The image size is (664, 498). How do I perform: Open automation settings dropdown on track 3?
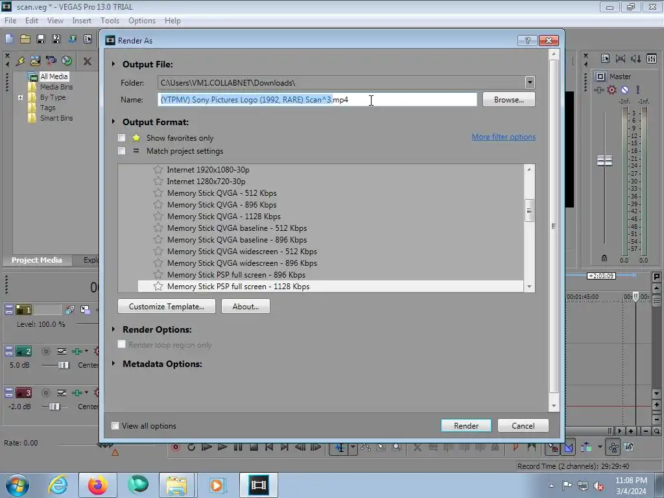point(86,392)
